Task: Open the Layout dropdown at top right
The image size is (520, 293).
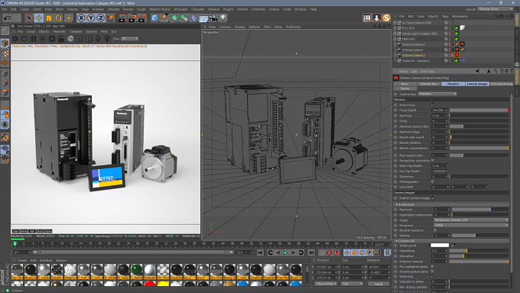Action: click(496, 9)
